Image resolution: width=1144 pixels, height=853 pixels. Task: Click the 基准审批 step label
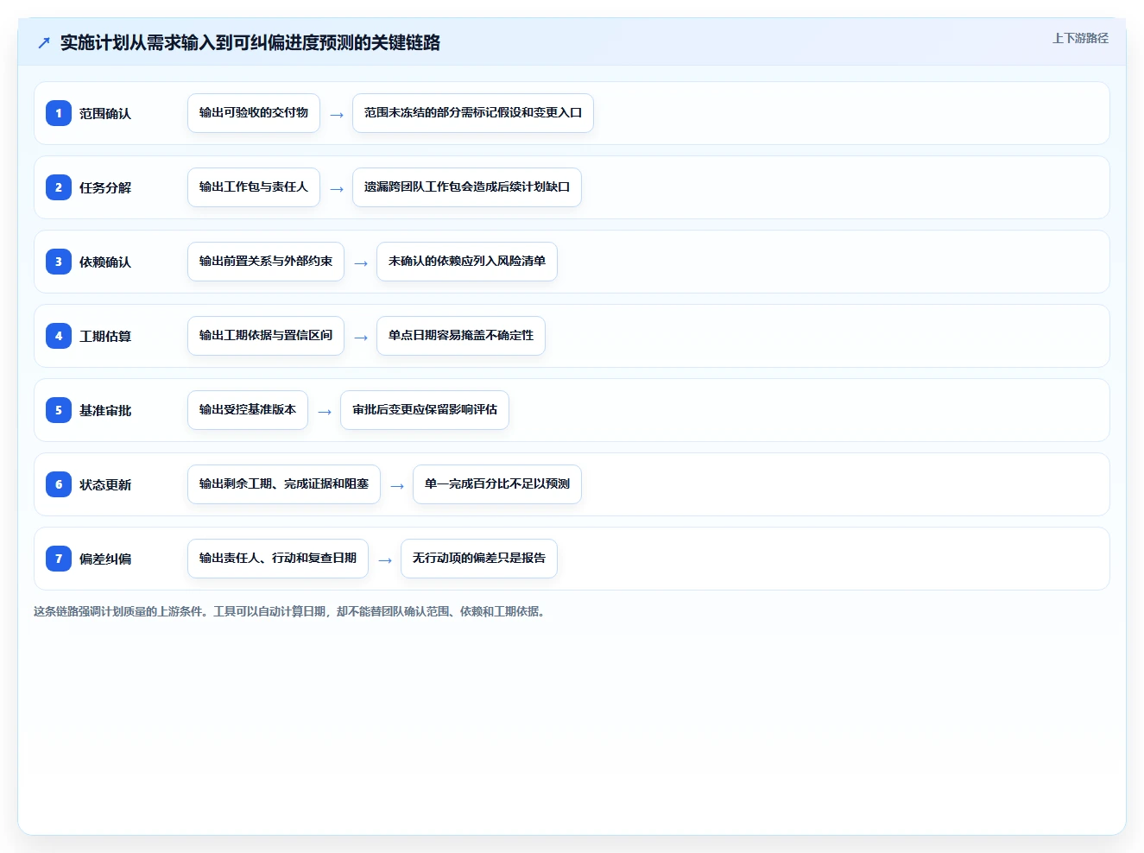point(105,410)
